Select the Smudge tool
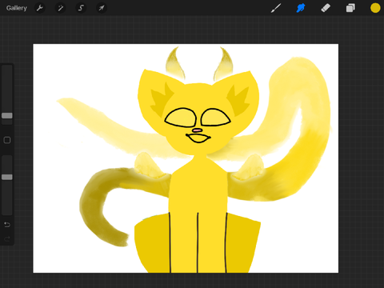Viewport: 384px width, 288px height. (301, 8)
